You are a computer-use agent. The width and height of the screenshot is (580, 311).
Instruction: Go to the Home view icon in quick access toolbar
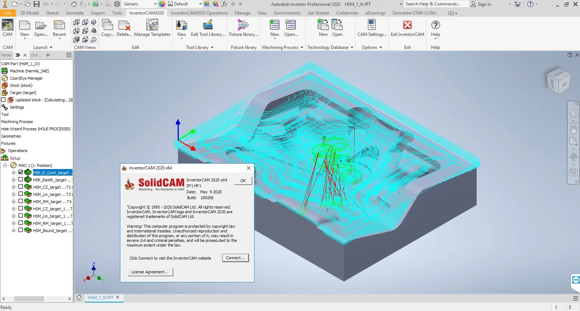click(74, 4)
